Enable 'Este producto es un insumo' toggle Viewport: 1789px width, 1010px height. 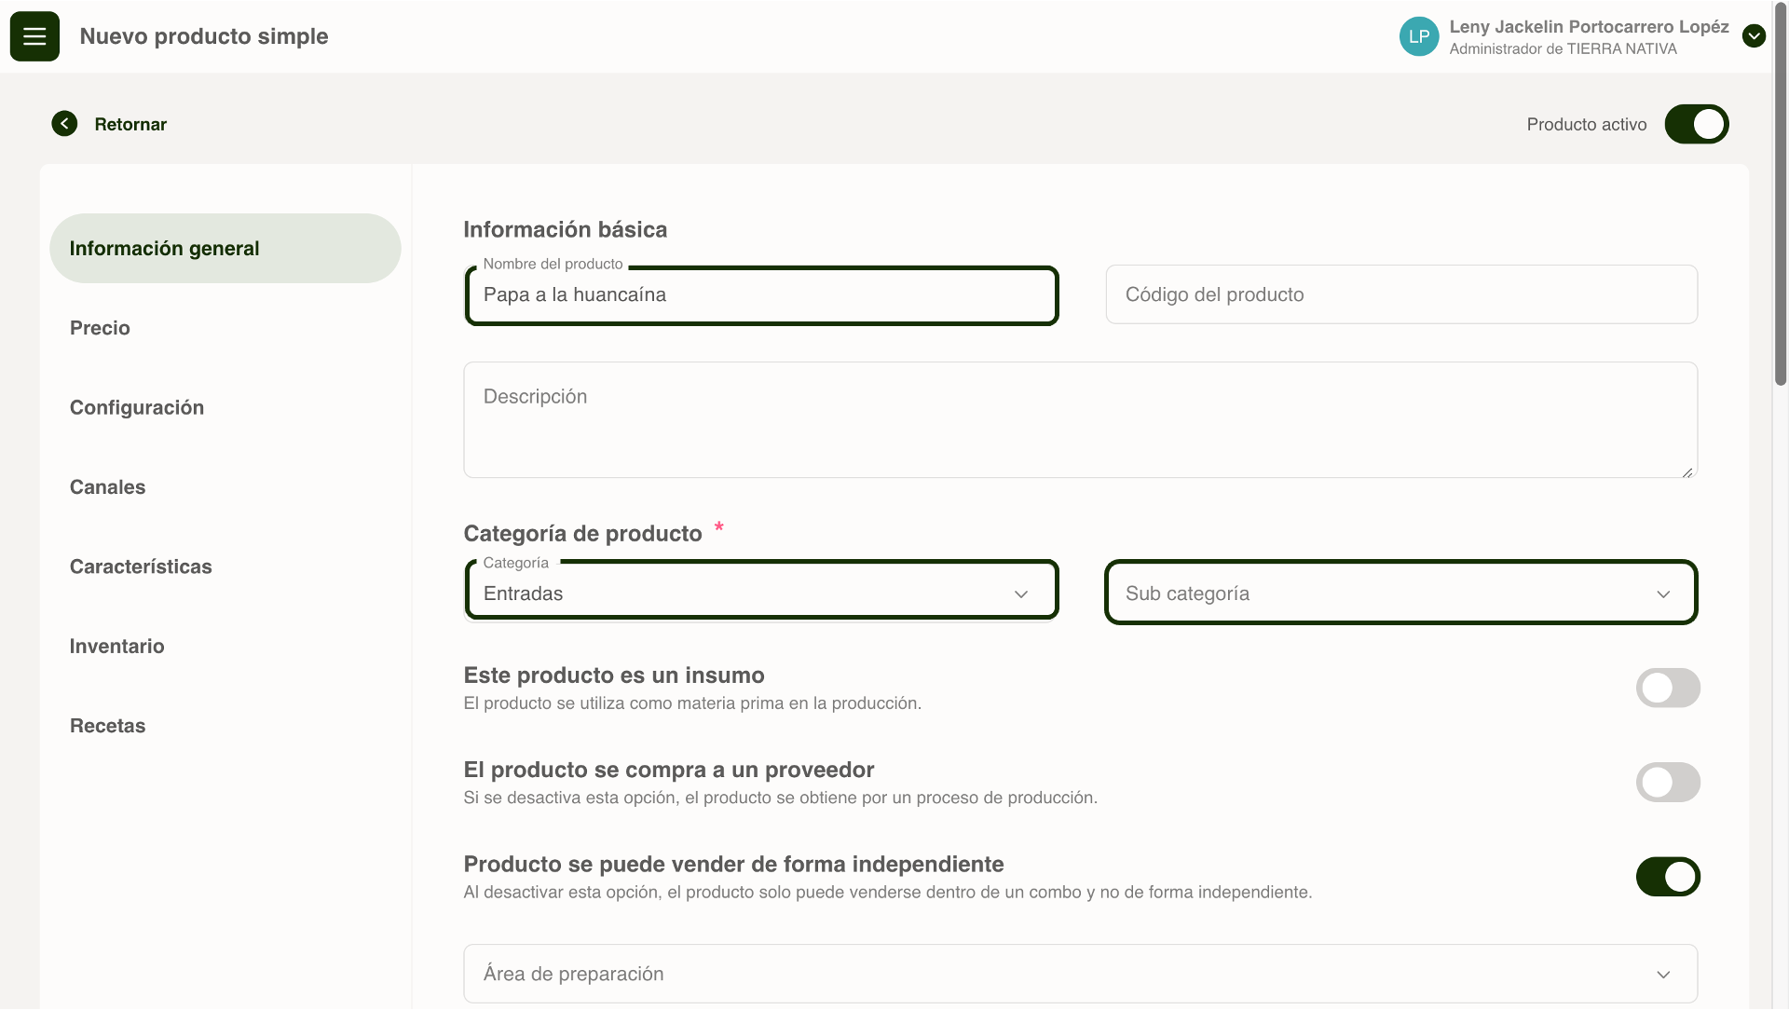[1668, 689]
